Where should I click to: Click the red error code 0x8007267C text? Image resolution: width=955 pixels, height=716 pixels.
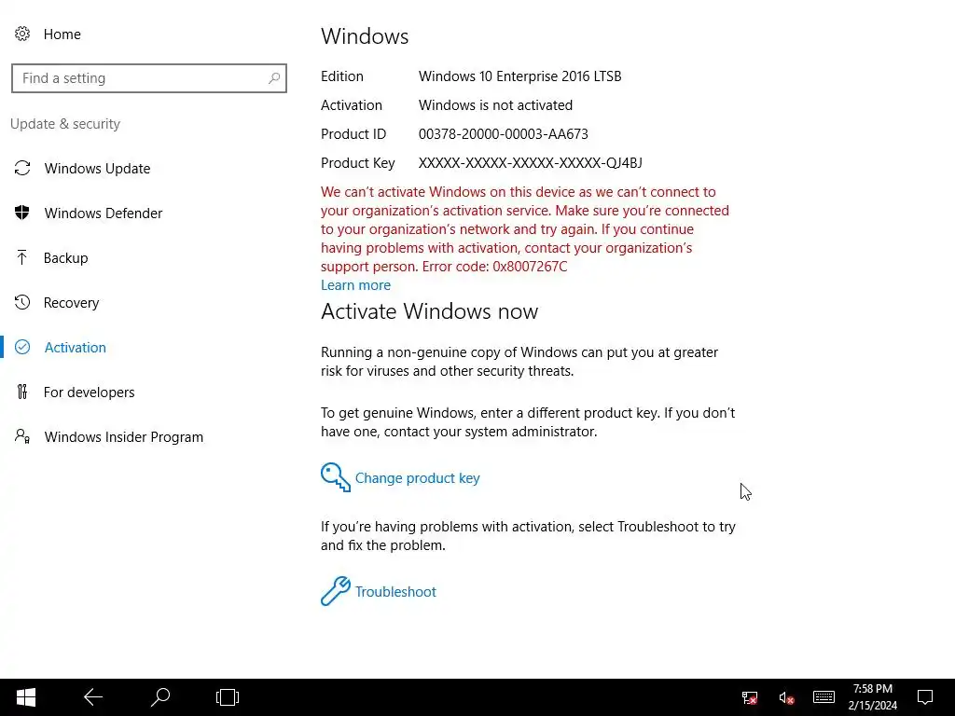(530, 267)
